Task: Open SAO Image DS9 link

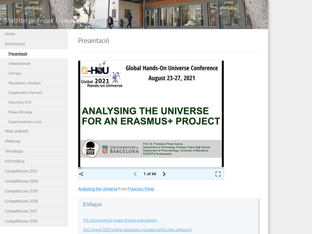Action: point(138,229)
